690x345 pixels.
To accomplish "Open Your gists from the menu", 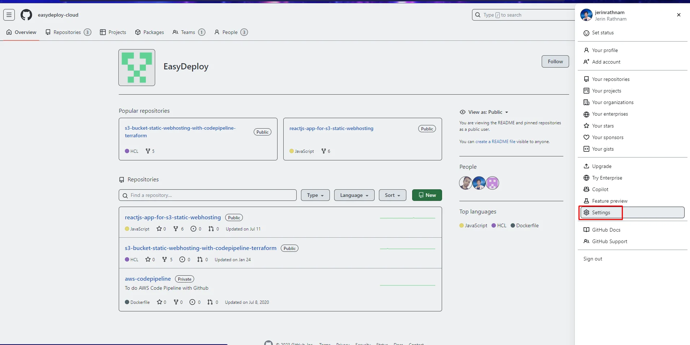I will point(632,149).
